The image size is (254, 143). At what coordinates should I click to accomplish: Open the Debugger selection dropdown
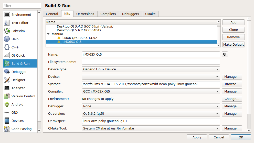click(151, 106)
